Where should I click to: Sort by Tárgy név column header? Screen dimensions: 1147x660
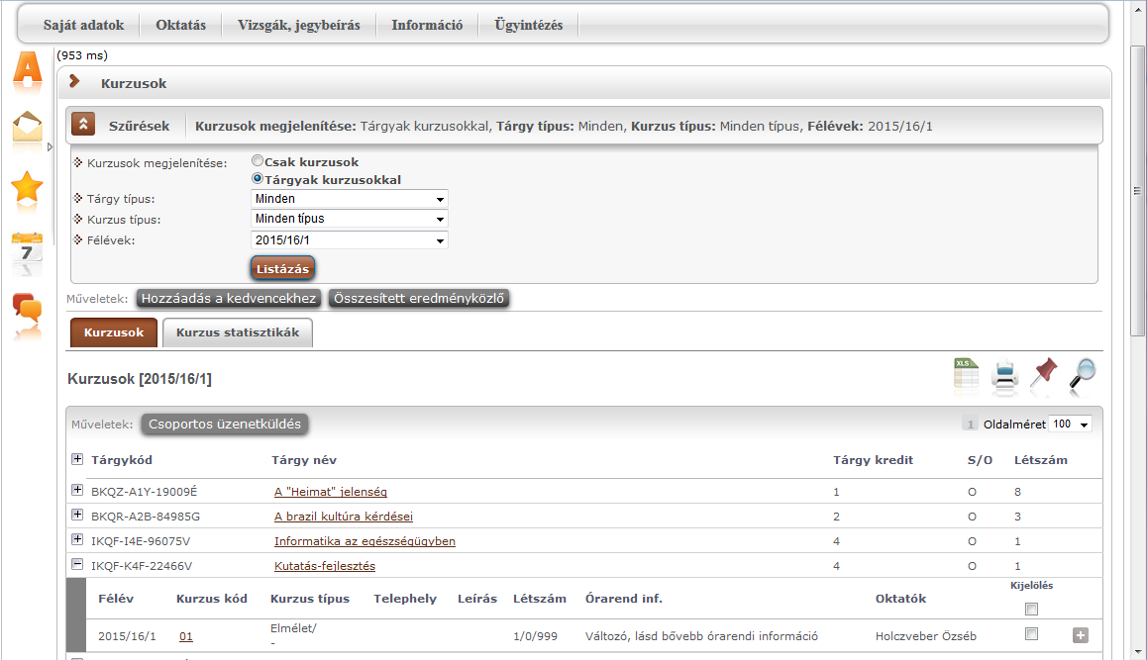pyautogui.click(x=303, y=460)
